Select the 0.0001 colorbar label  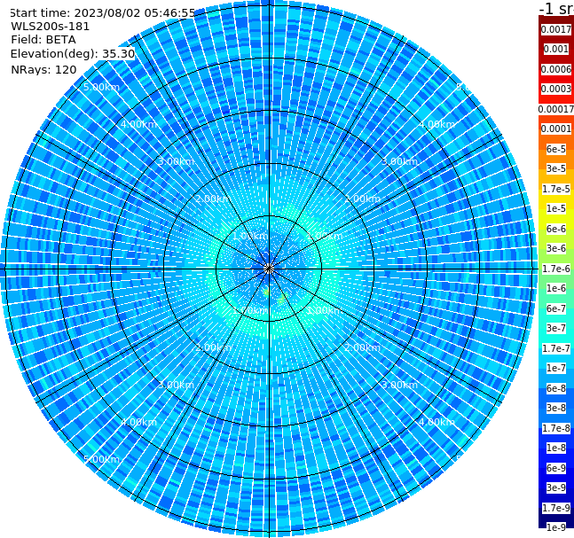click(556, 129)
